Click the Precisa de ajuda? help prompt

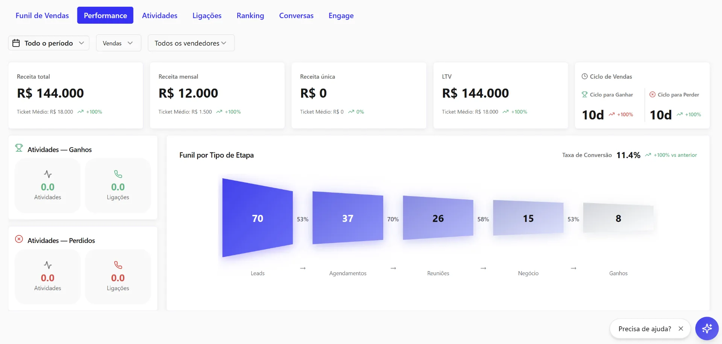(645, 329)
